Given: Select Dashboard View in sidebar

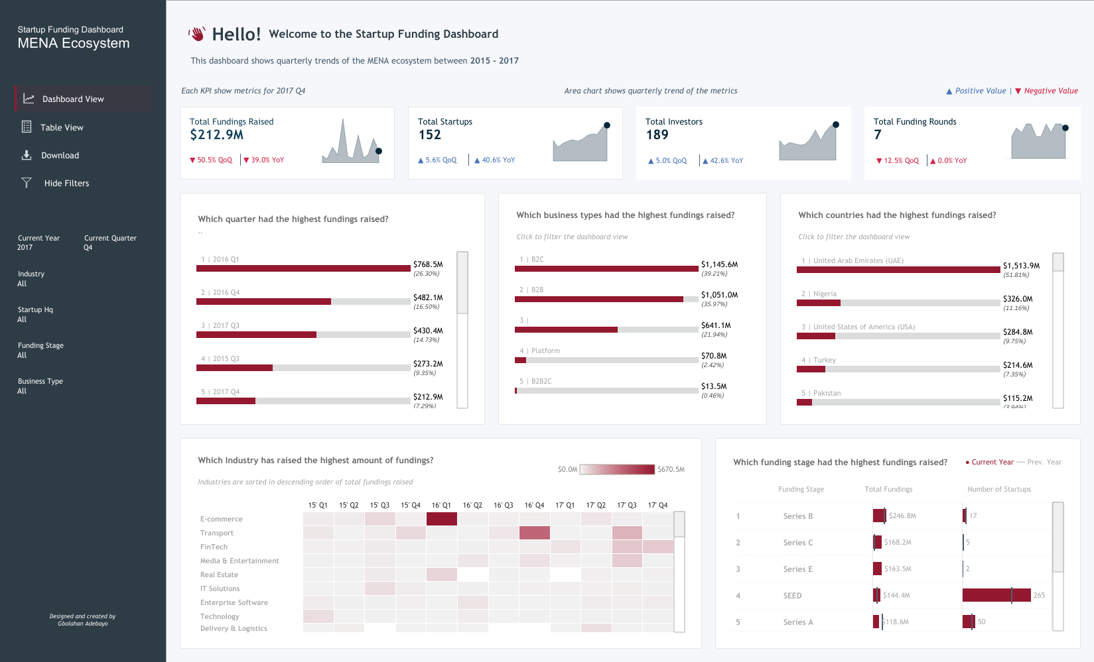Looking at the screenshot, I should pos(73,99).
